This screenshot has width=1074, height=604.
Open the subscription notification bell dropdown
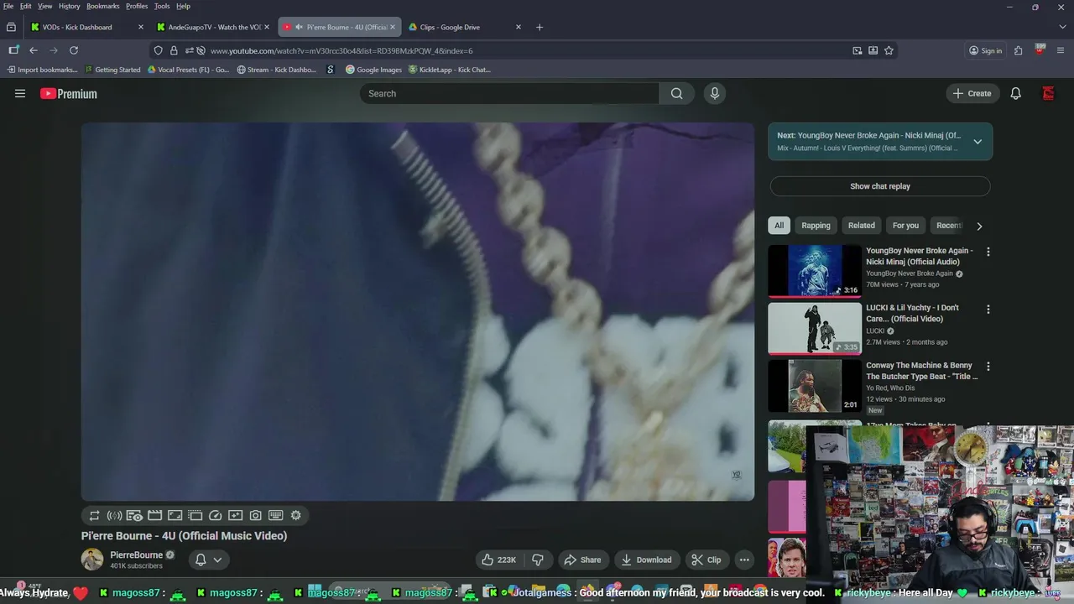[209, 560]
